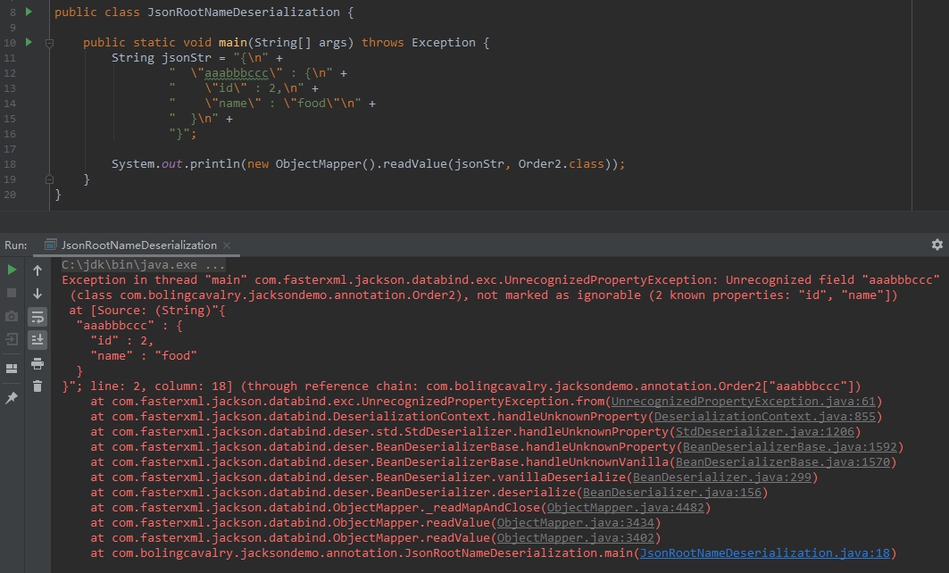Click the jsonStr variable declaration

(x=187, y=58)
